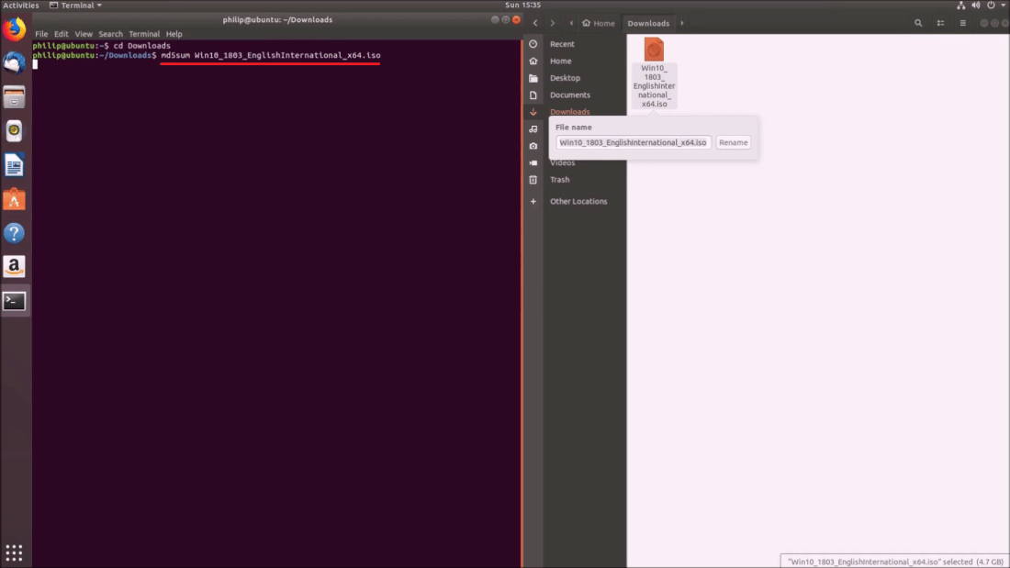This screenshot has width=1010, height=568.
Task: Open Rhythmbox music player in the dock
Action: click(14, 130)
